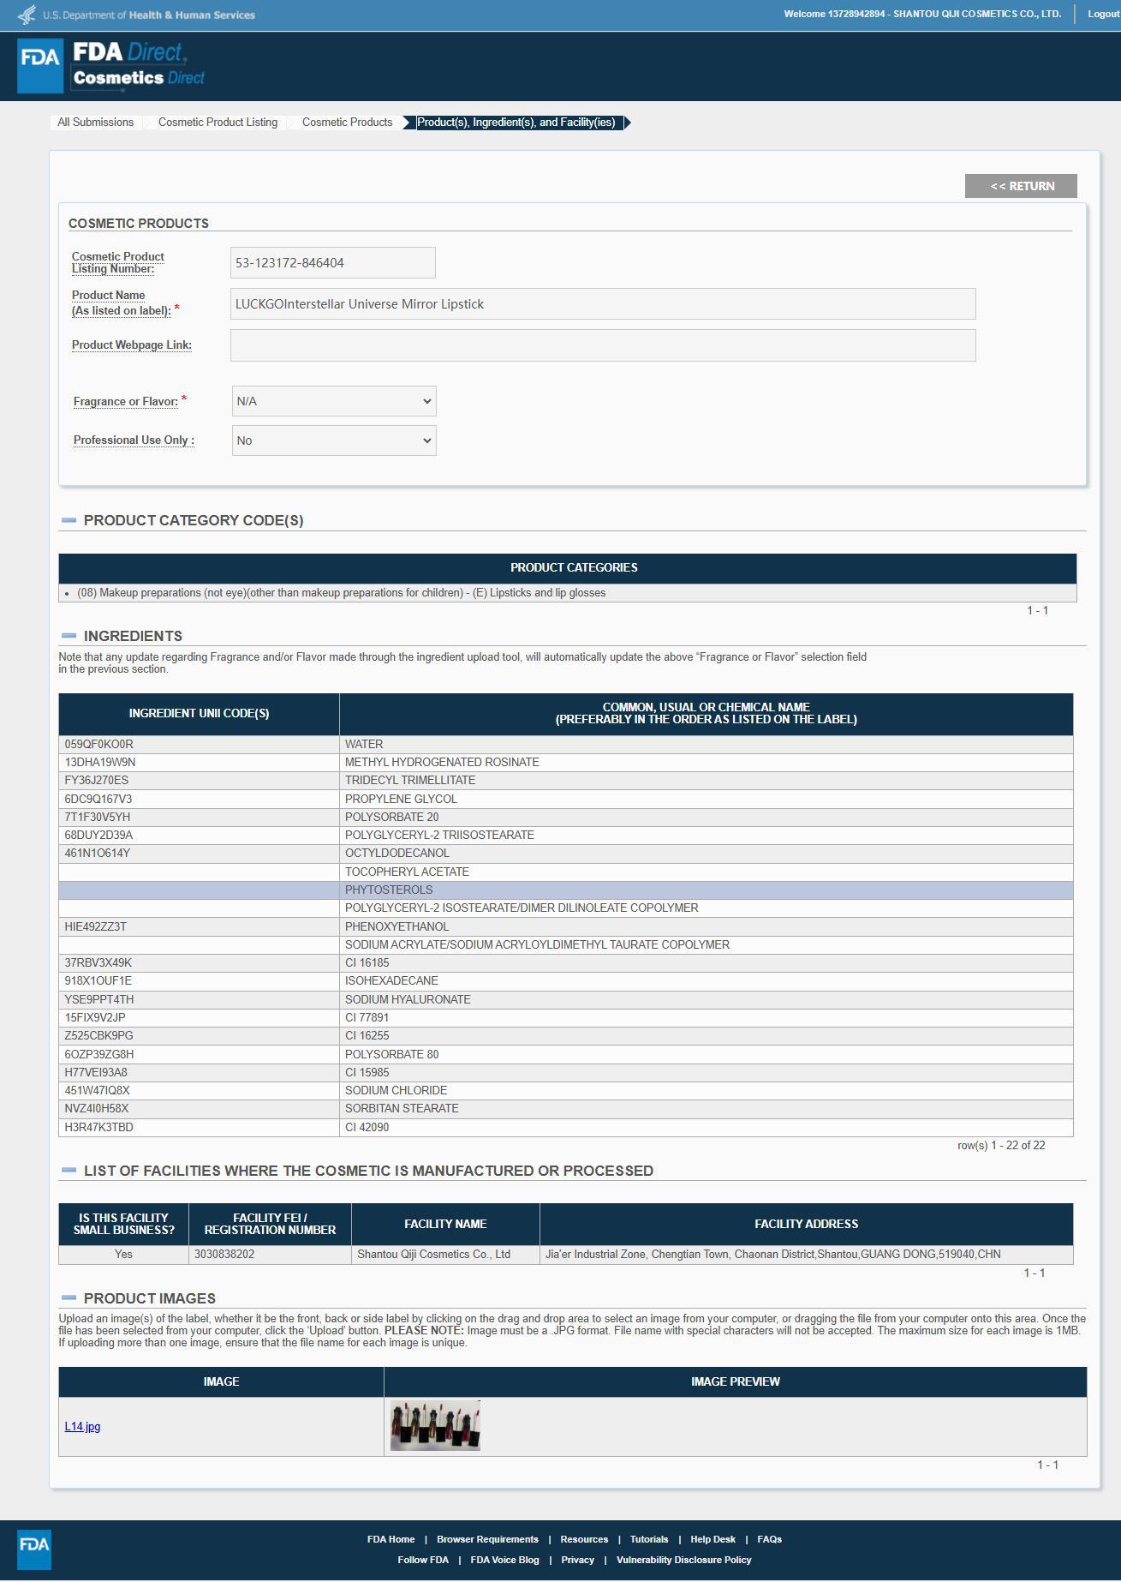The image size is (1121, 1582).
Task: Click the Cosmetic Product Listing Number field
Action: (332, 262)
